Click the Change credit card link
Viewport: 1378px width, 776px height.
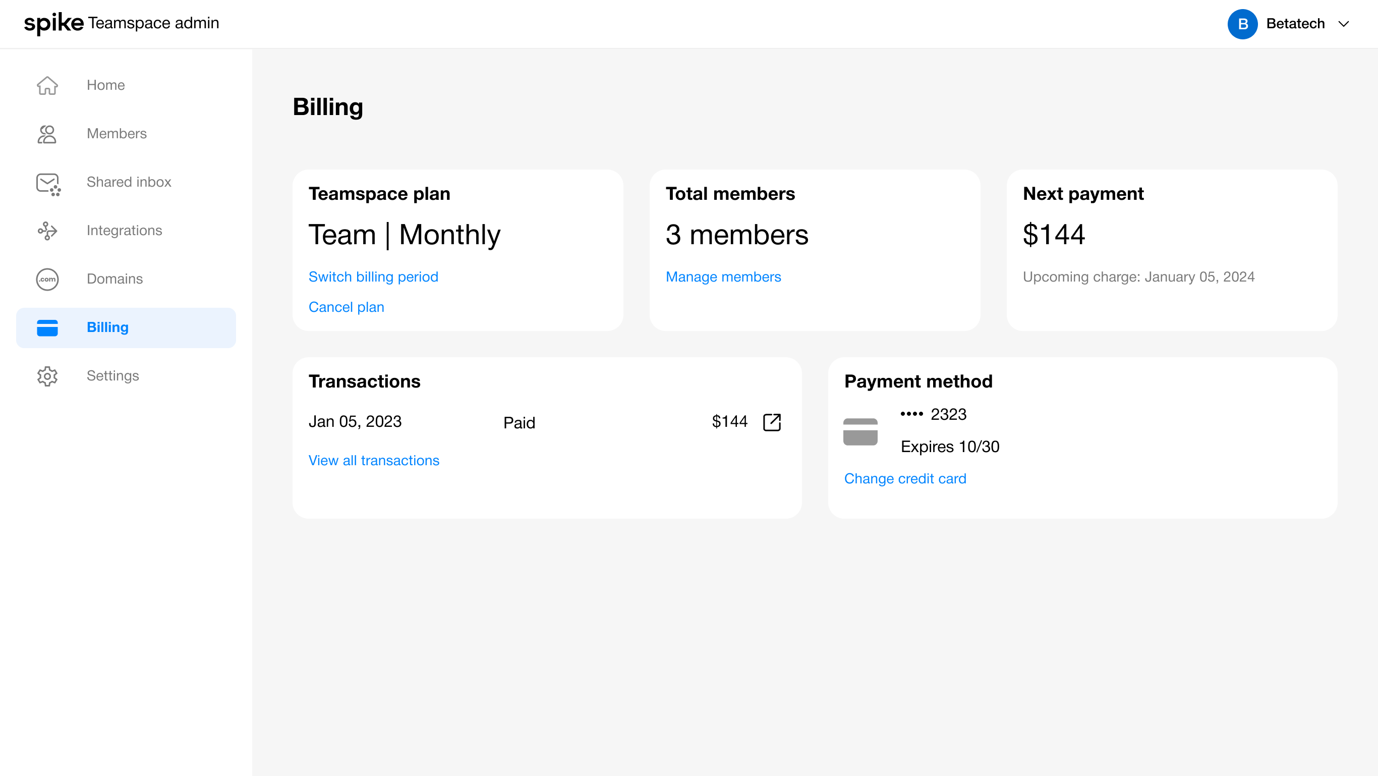(904, 478)
